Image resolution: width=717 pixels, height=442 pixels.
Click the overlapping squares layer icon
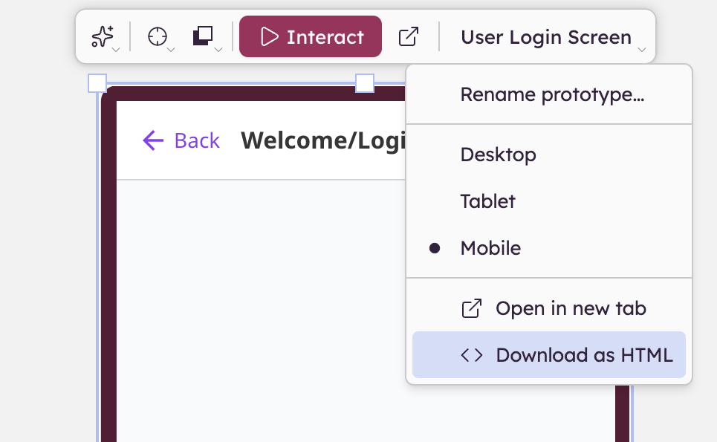(x=203, y=36)
